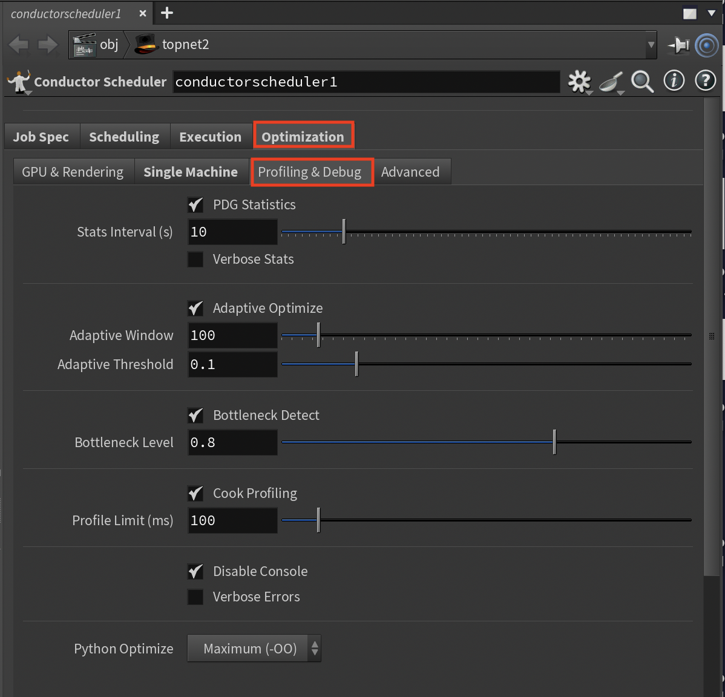Open the node info icon
Screen dimensions: 725x697
(674, 81)
